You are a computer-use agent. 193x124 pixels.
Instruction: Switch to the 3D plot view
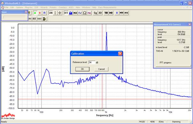[x=100, y=13]
